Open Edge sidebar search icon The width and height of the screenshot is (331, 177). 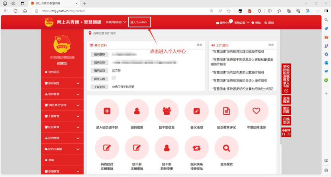[326, 20]
